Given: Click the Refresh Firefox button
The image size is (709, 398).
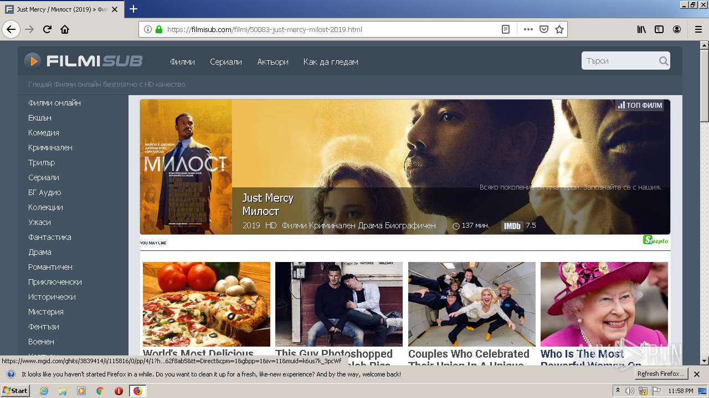Looking at the screenshot, I should tap(661, 374).
